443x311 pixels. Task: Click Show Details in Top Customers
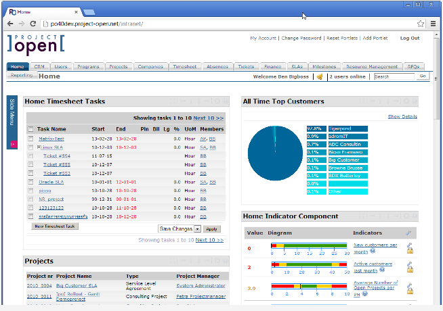click(x=402, y=117)
